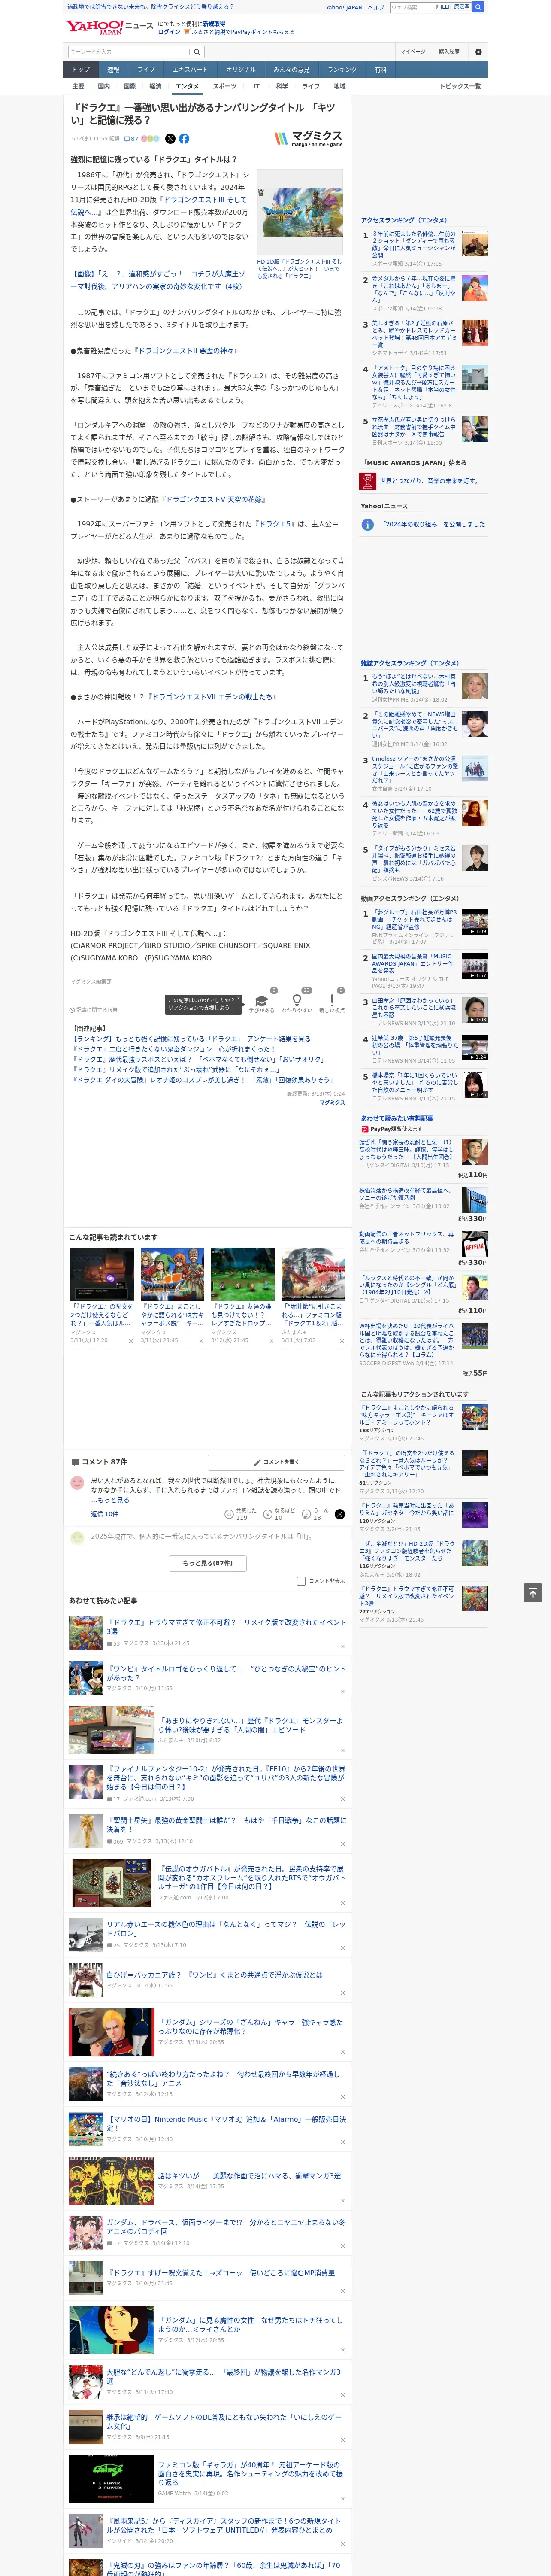Screen dimensions: 551x2576
Task: Click the コメントを書く button
Action: point(276,1462)
